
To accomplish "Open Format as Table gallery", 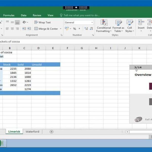I will point(118,26).
